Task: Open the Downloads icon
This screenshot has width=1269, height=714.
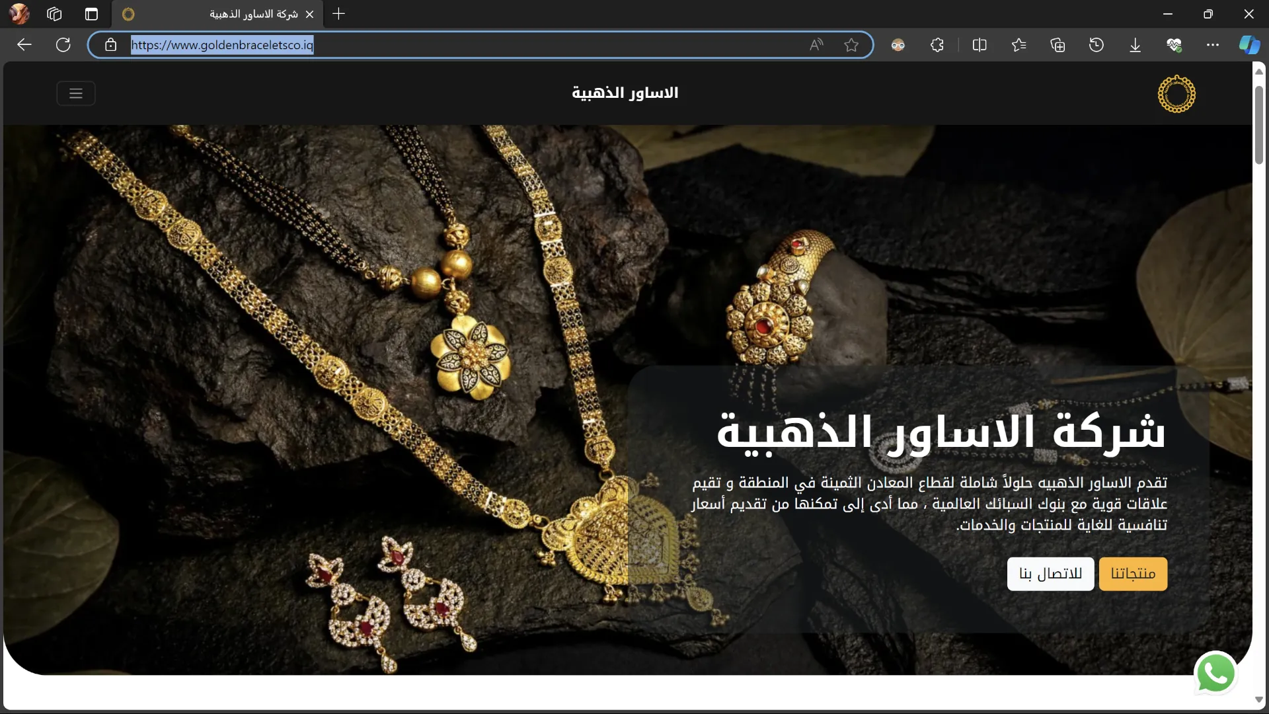Action: pos(1135,45)
